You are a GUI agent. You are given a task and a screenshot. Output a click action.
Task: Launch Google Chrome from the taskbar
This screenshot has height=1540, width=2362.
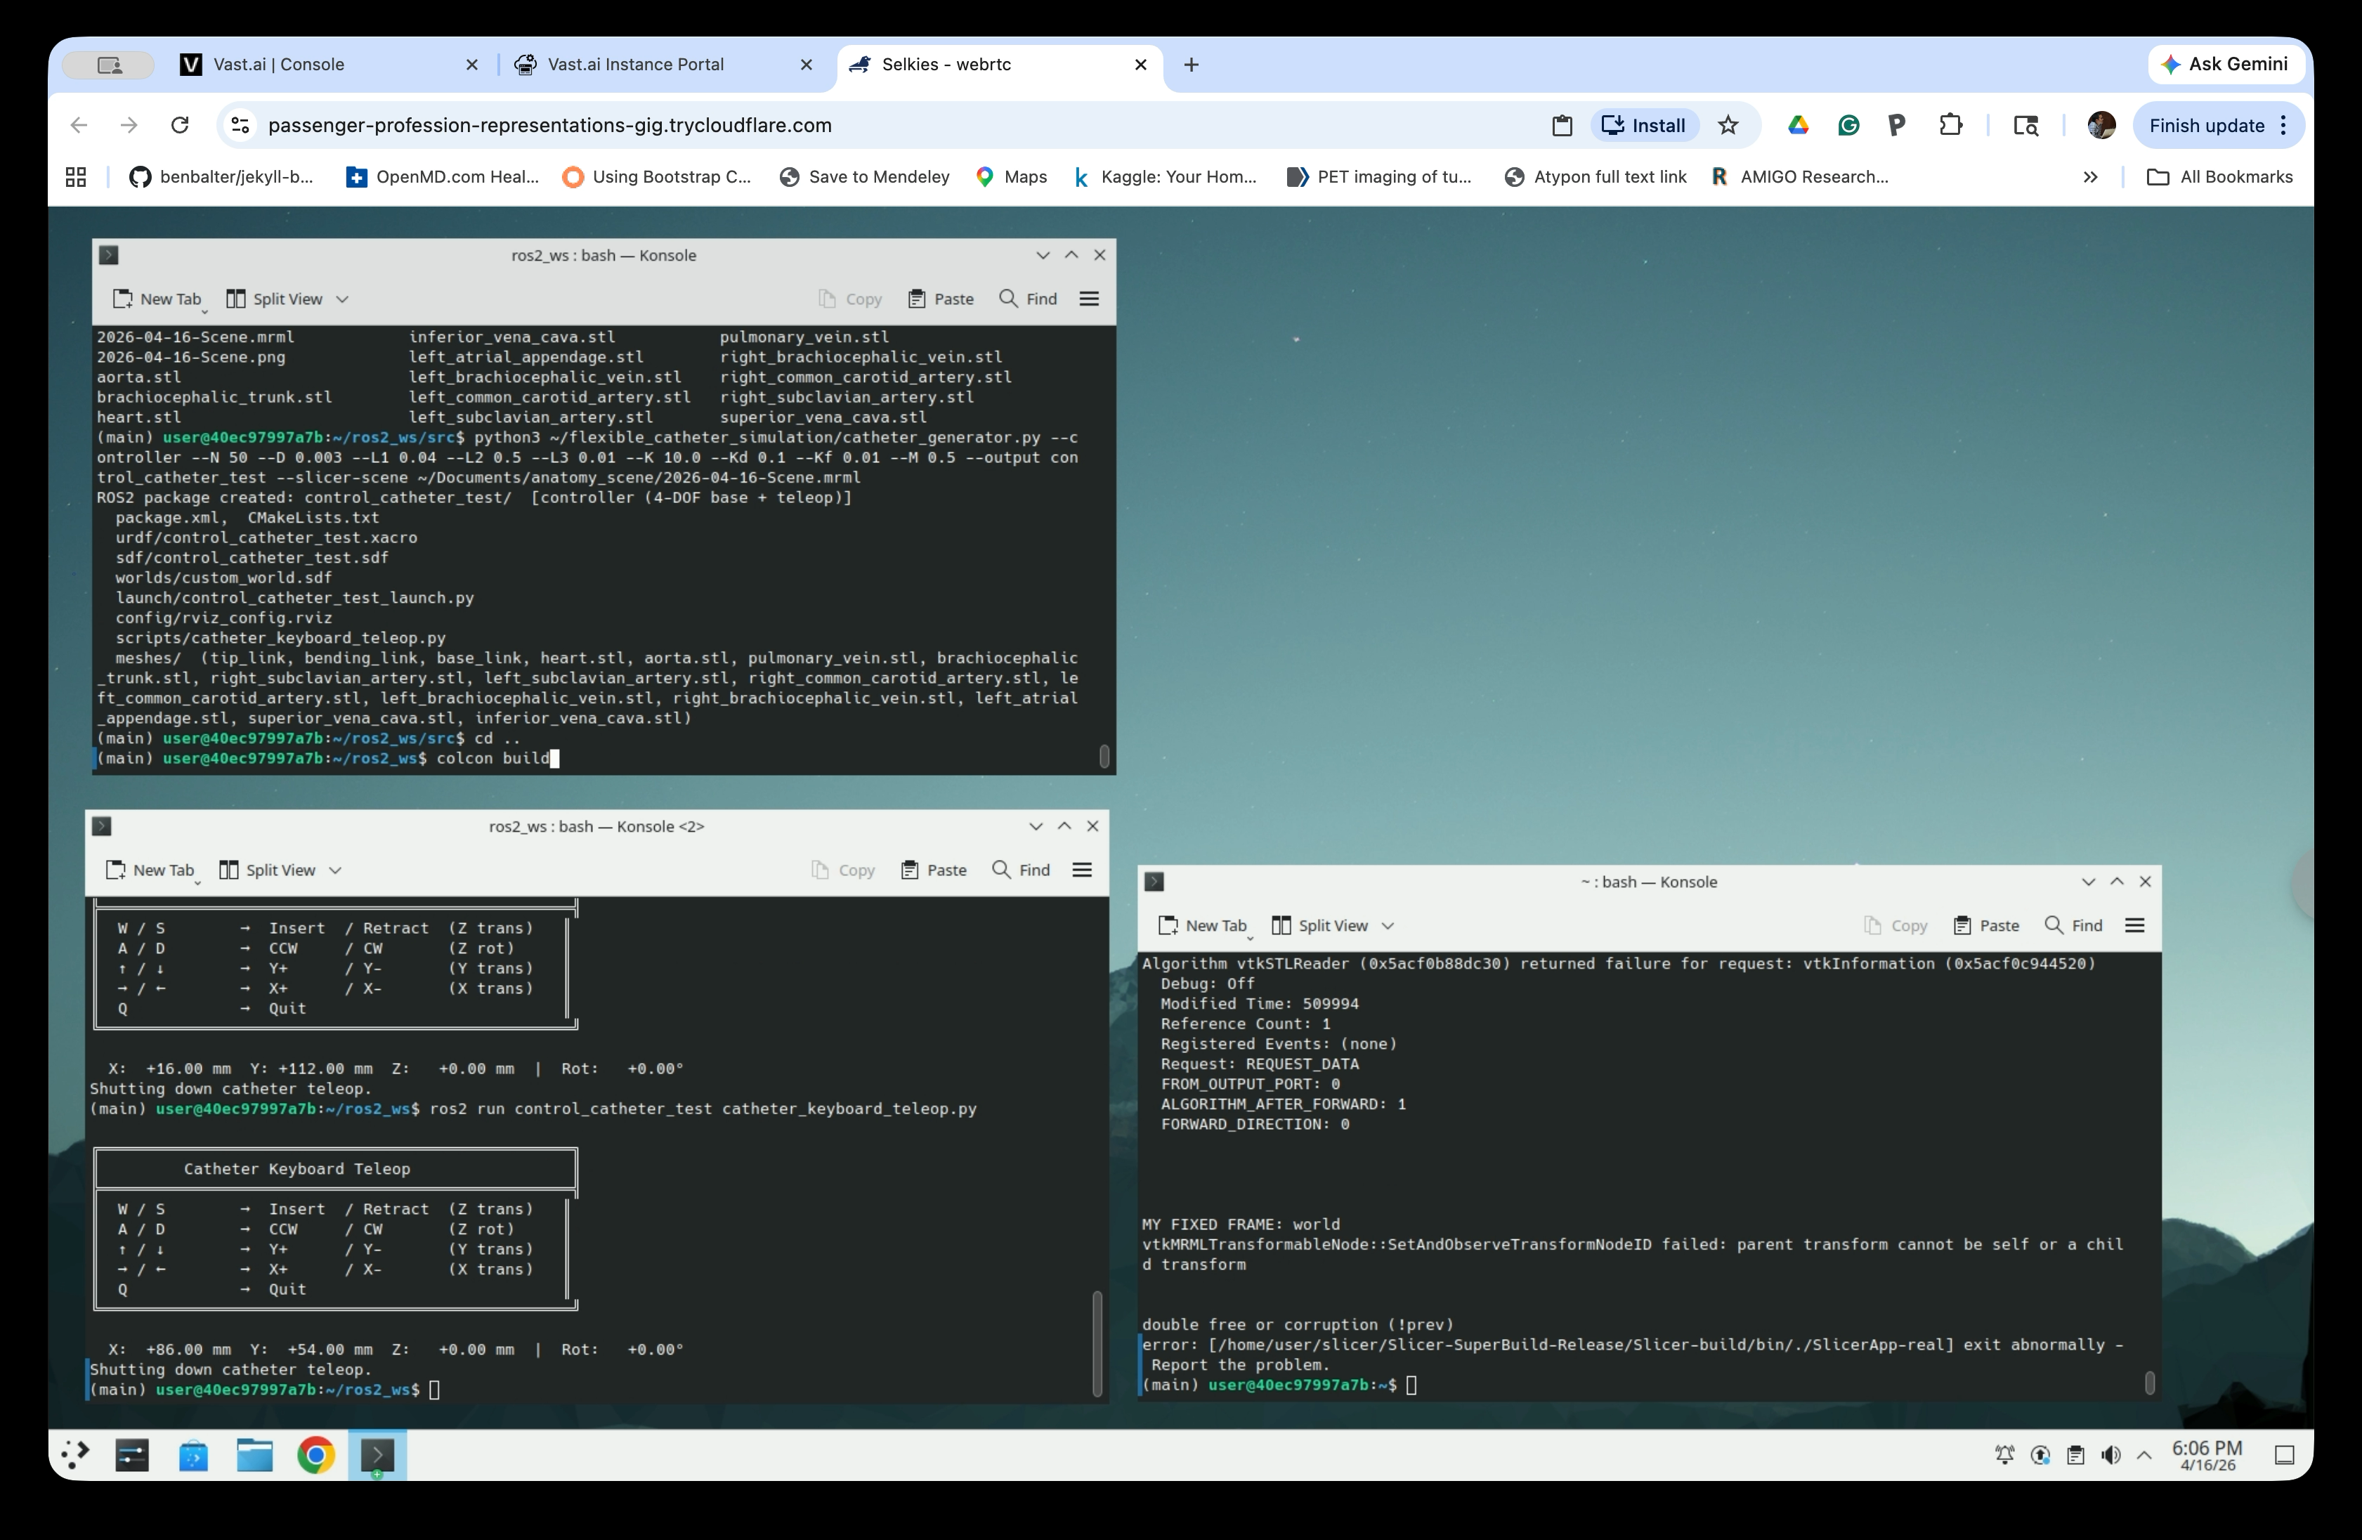point(315,1456)
